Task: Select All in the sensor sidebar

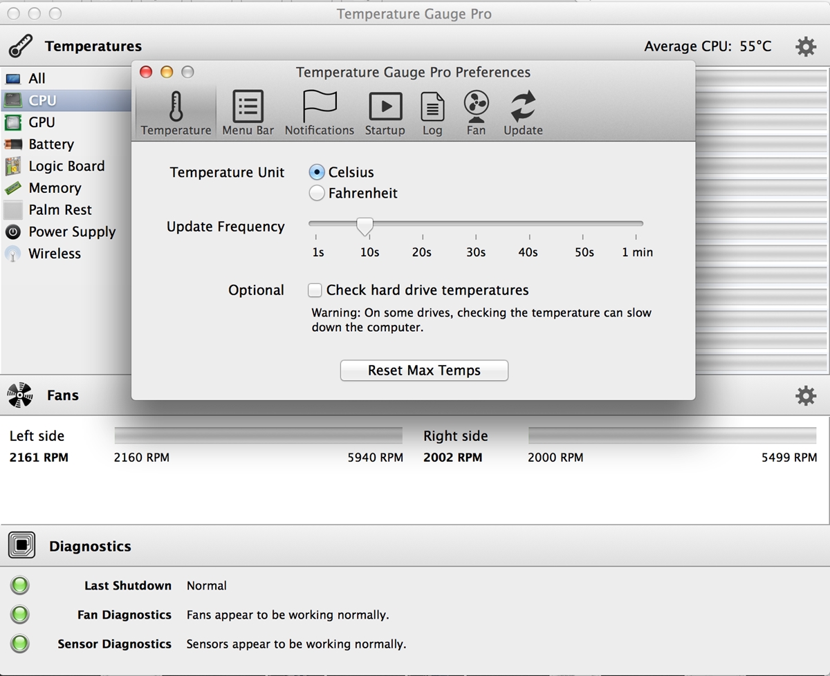Action: 66,79
